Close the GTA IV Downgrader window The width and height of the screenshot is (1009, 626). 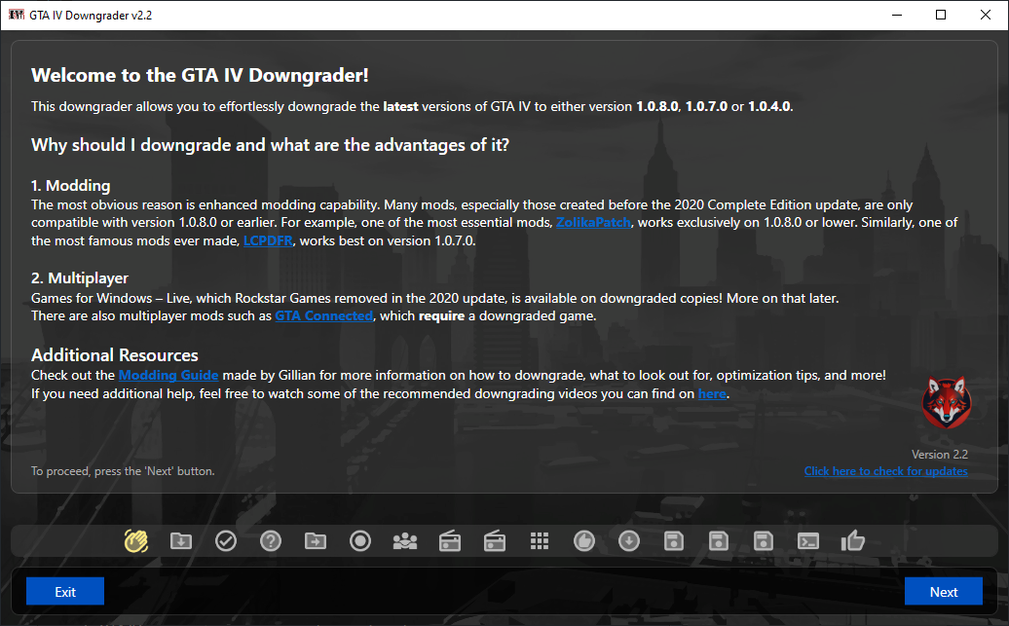(986, 15)
